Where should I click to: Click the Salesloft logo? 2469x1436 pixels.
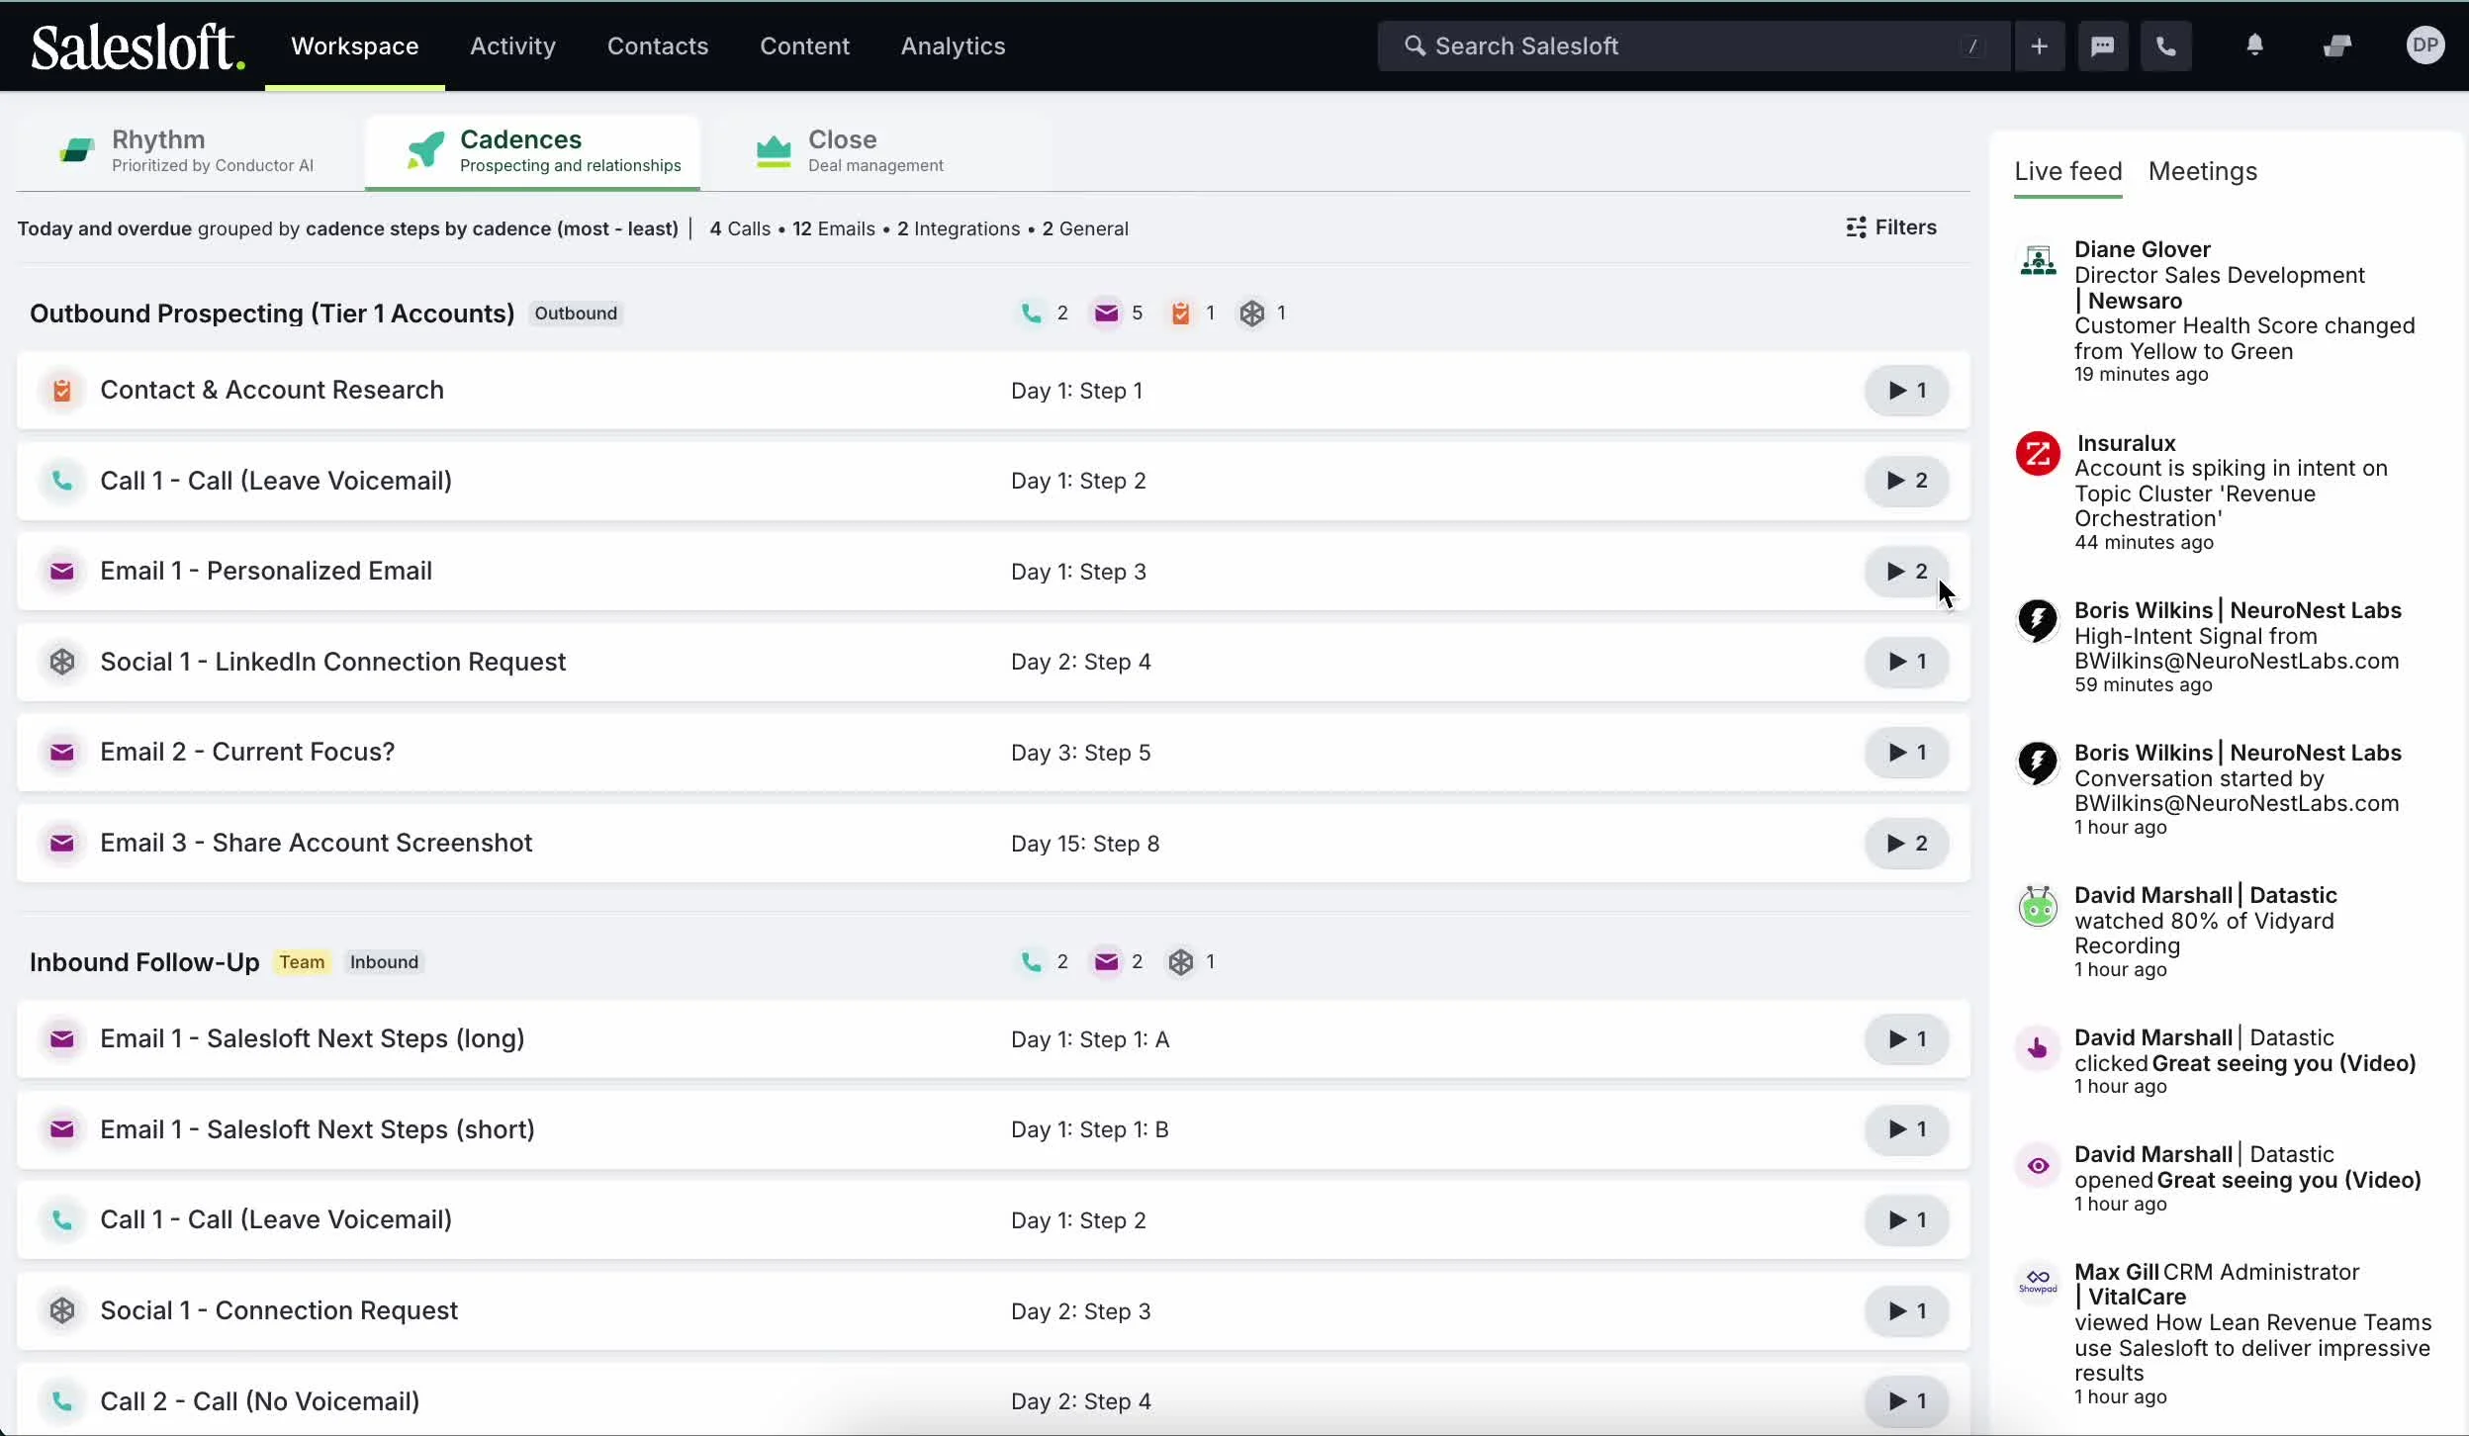tap(137, 46)
